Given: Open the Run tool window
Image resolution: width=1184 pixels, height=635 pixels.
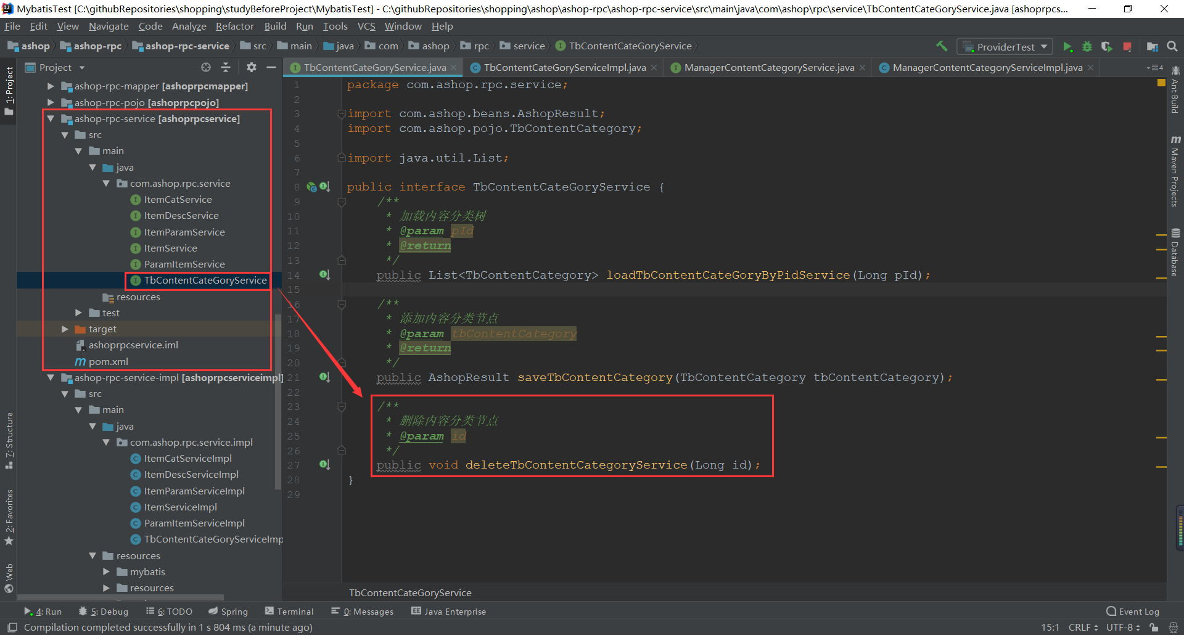Looking at the screenshot, I should point(43,612).
